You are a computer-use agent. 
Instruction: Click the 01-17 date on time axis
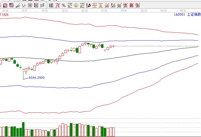(25, 10)
